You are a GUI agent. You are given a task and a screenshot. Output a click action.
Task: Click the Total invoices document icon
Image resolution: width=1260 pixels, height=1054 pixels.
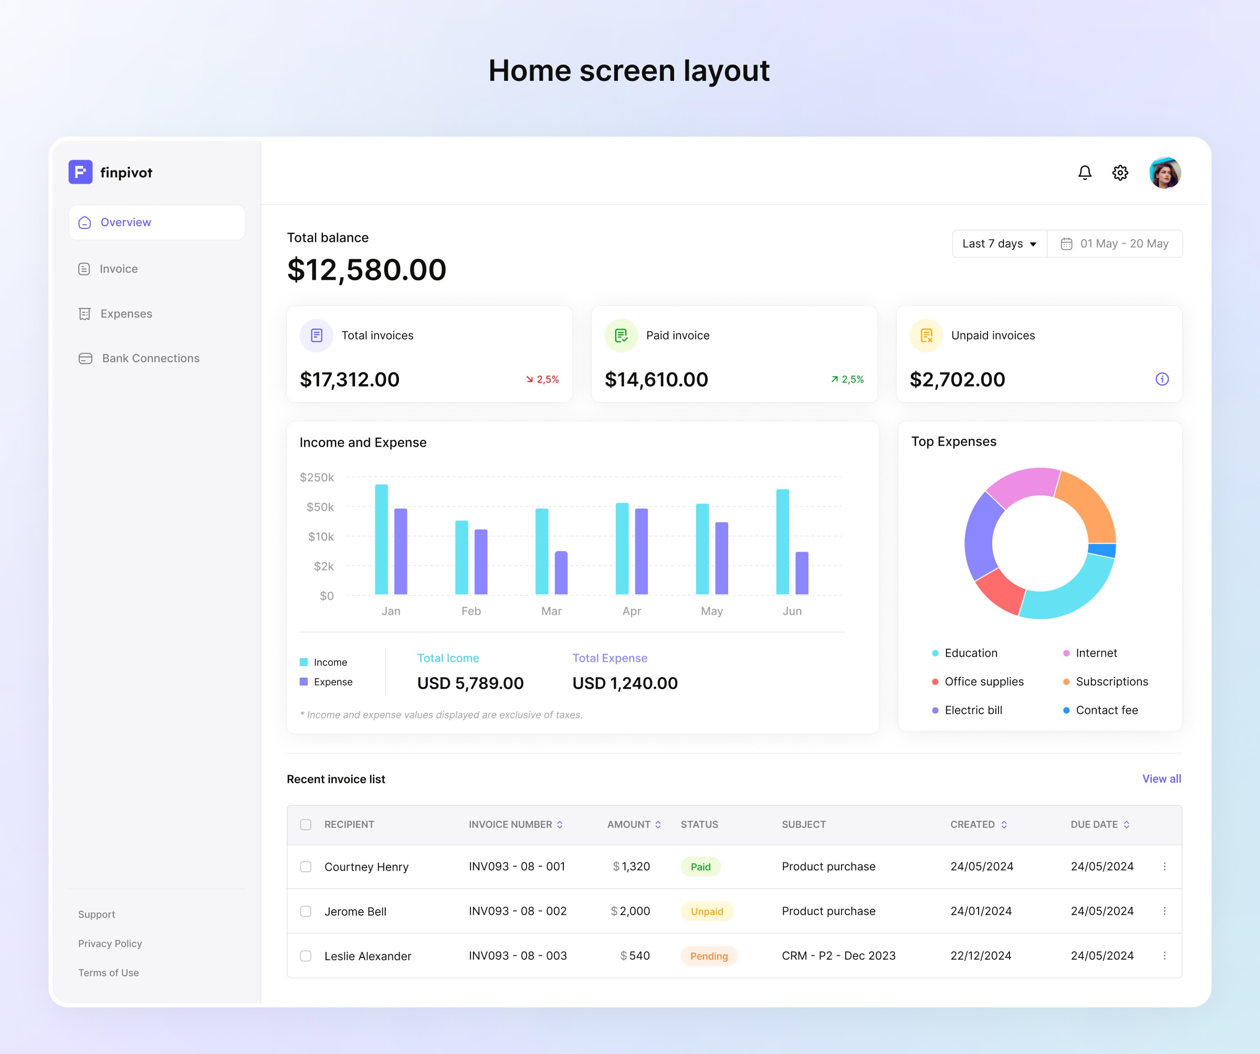click(316, 335)
